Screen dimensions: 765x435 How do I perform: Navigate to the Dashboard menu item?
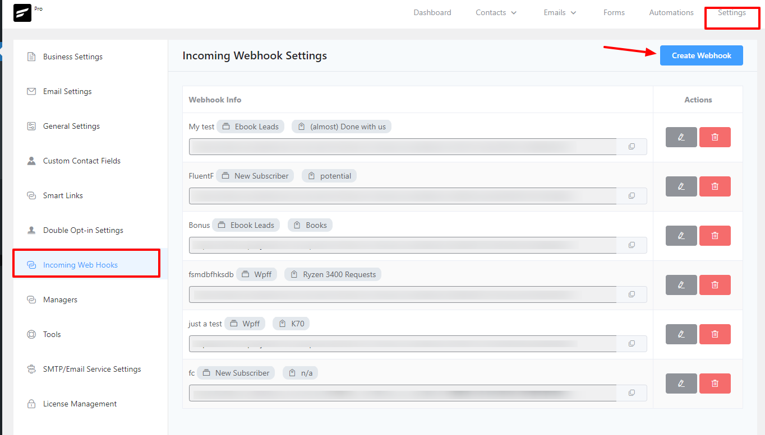432,12
